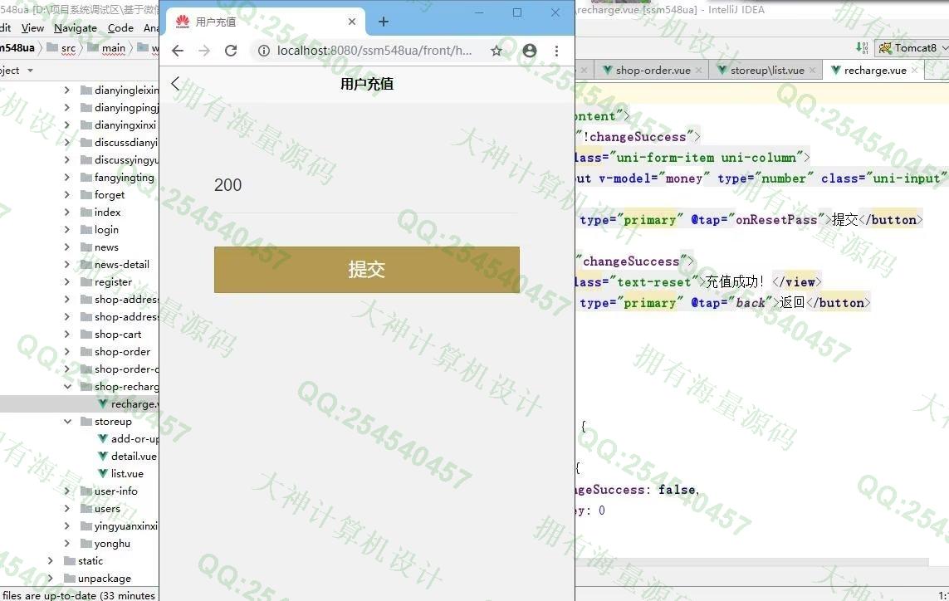This screenshot has width=949, height=601.
Task: Click the v-model="money" attribute in code
Action: click(x=653, y=178)
